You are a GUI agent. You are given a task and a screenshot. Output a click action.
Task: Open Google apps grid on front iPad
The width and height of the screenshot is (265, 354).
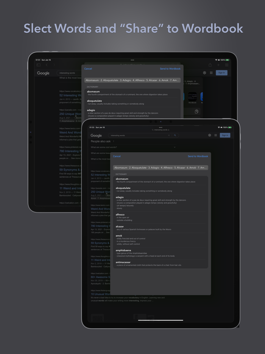[x=216, y=135]
